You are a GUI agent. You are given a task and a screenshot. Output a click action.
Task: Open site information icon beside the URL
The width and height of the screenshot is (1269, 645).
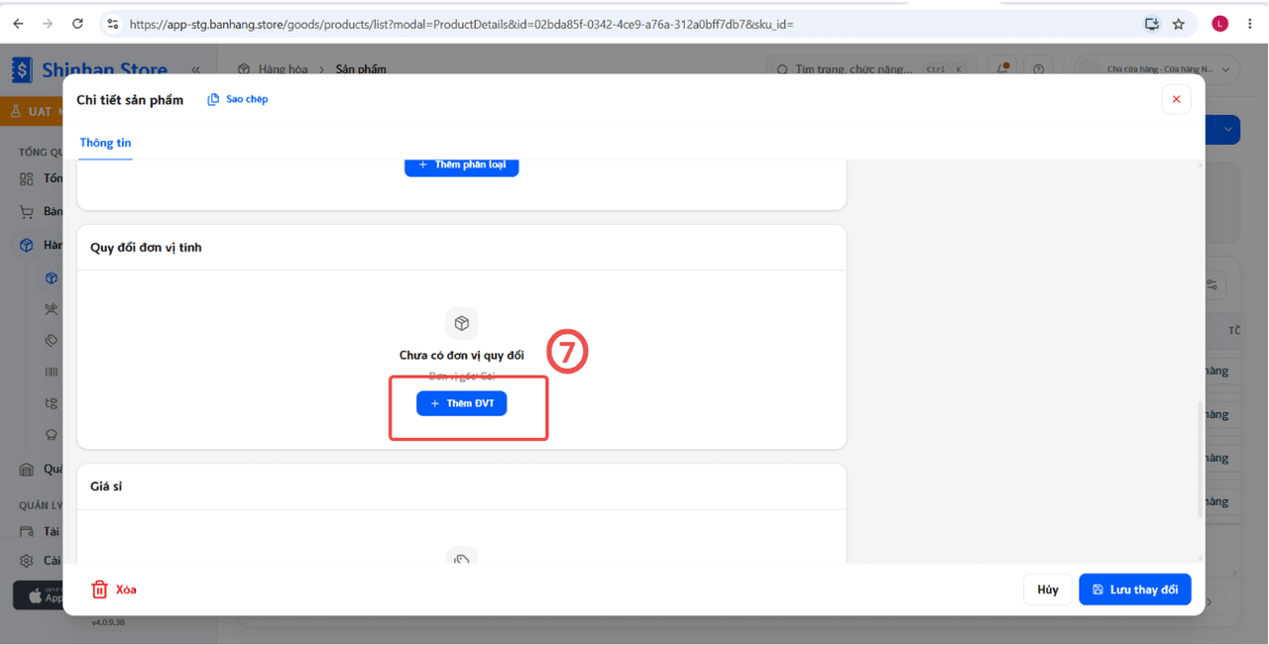point(113,24)
